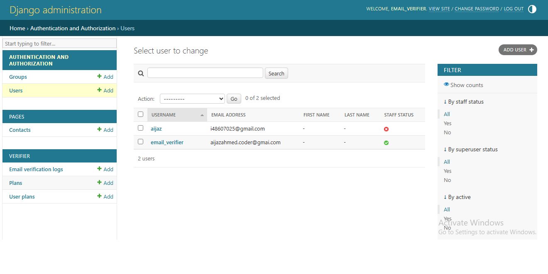Image resolution: width=548 pixels, height=274 pixels.
Task: Sort by Username column header
Action: 164,115
